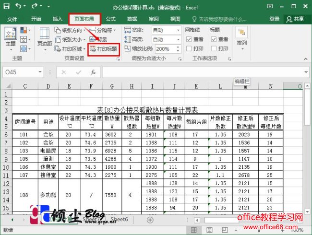Increase scale with stepper up arrow
Viewport: 312px width, 235px height.
tap(178, 47)
